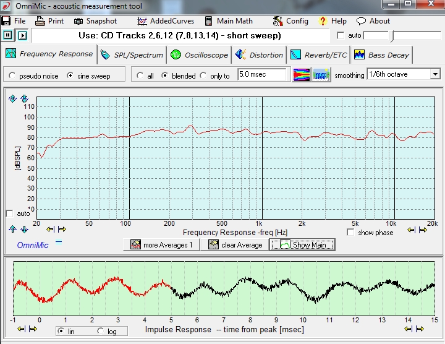Select the sine sweep radio button
The height and width of the screenshot is (344, 445).
pyautogui.click(x=70, y=75)
